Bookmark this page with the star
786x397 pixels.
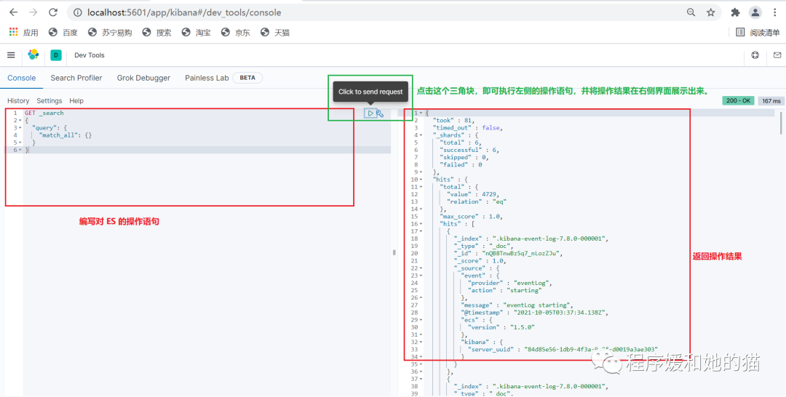[x=711, y=12]
